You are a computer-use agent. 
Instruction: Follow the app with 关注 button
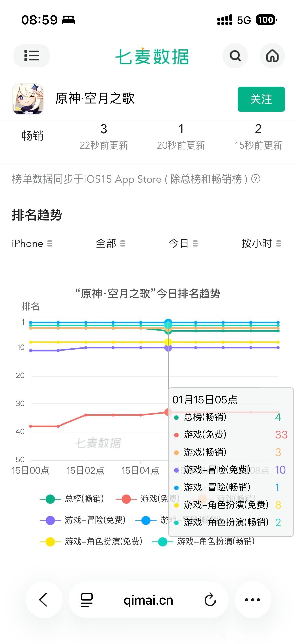coord(261,99)
